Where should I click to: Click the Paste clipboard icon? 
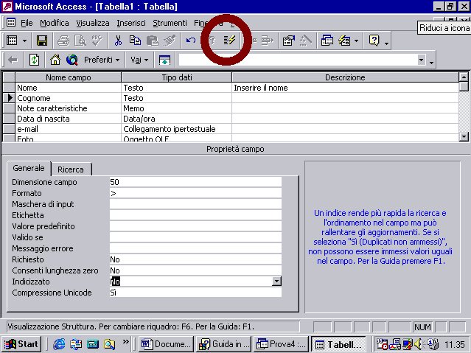coord(153,41)
